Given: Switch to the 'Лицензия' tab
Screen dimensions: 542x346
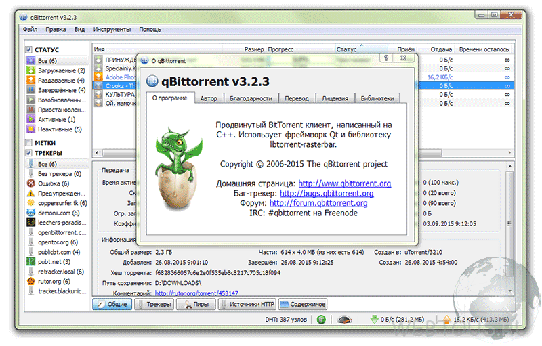Looking at the screenshot, I should [x=335, y=98].
